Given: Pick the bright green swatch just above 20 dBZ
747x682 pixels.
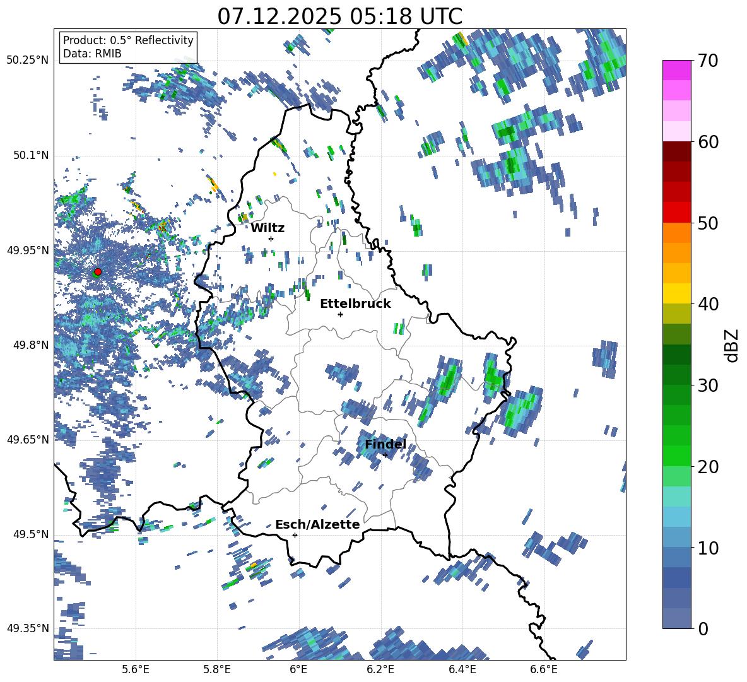Looking at the screenshot, I should (x=677, y=456).
